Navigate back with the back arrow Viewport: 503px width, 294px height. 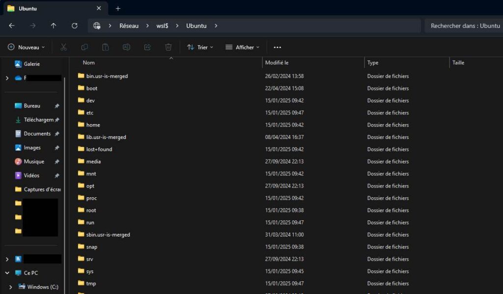tap(12, 26)
